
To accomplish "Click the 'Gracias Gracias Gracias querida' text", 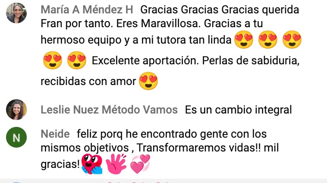I will click(x=220, y=10).
